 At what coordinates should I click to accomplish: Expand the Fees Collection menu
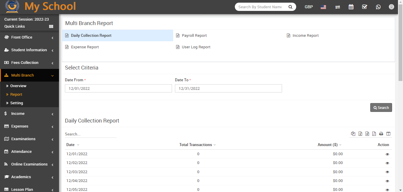(x=30, y=63)
